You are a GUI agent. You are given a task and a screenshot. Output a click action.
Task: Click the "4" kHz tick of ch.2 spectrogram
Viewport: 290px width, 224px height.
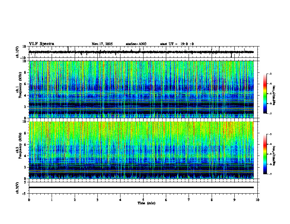pyautogui.click(x=25, y=156)
